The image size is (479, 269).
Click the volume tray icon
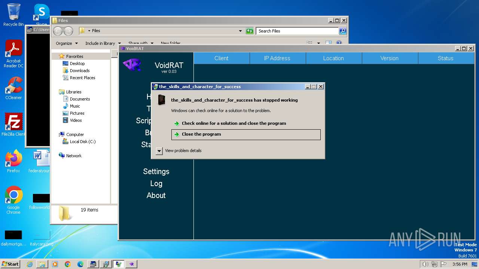click(425, 264)
